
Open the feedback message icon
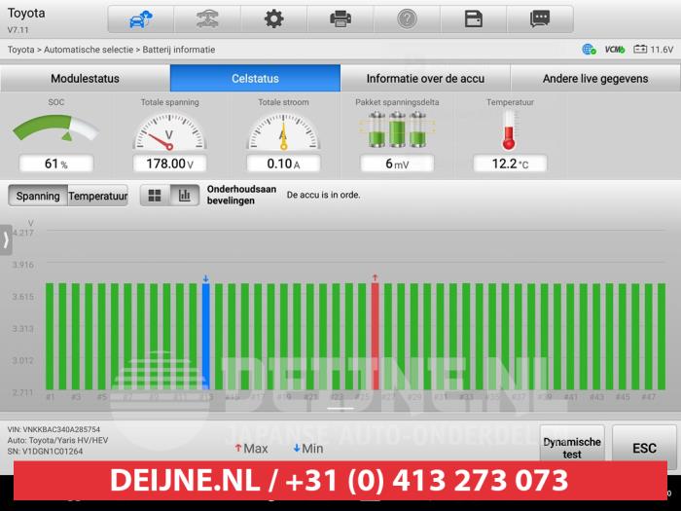tap(540, 18)
